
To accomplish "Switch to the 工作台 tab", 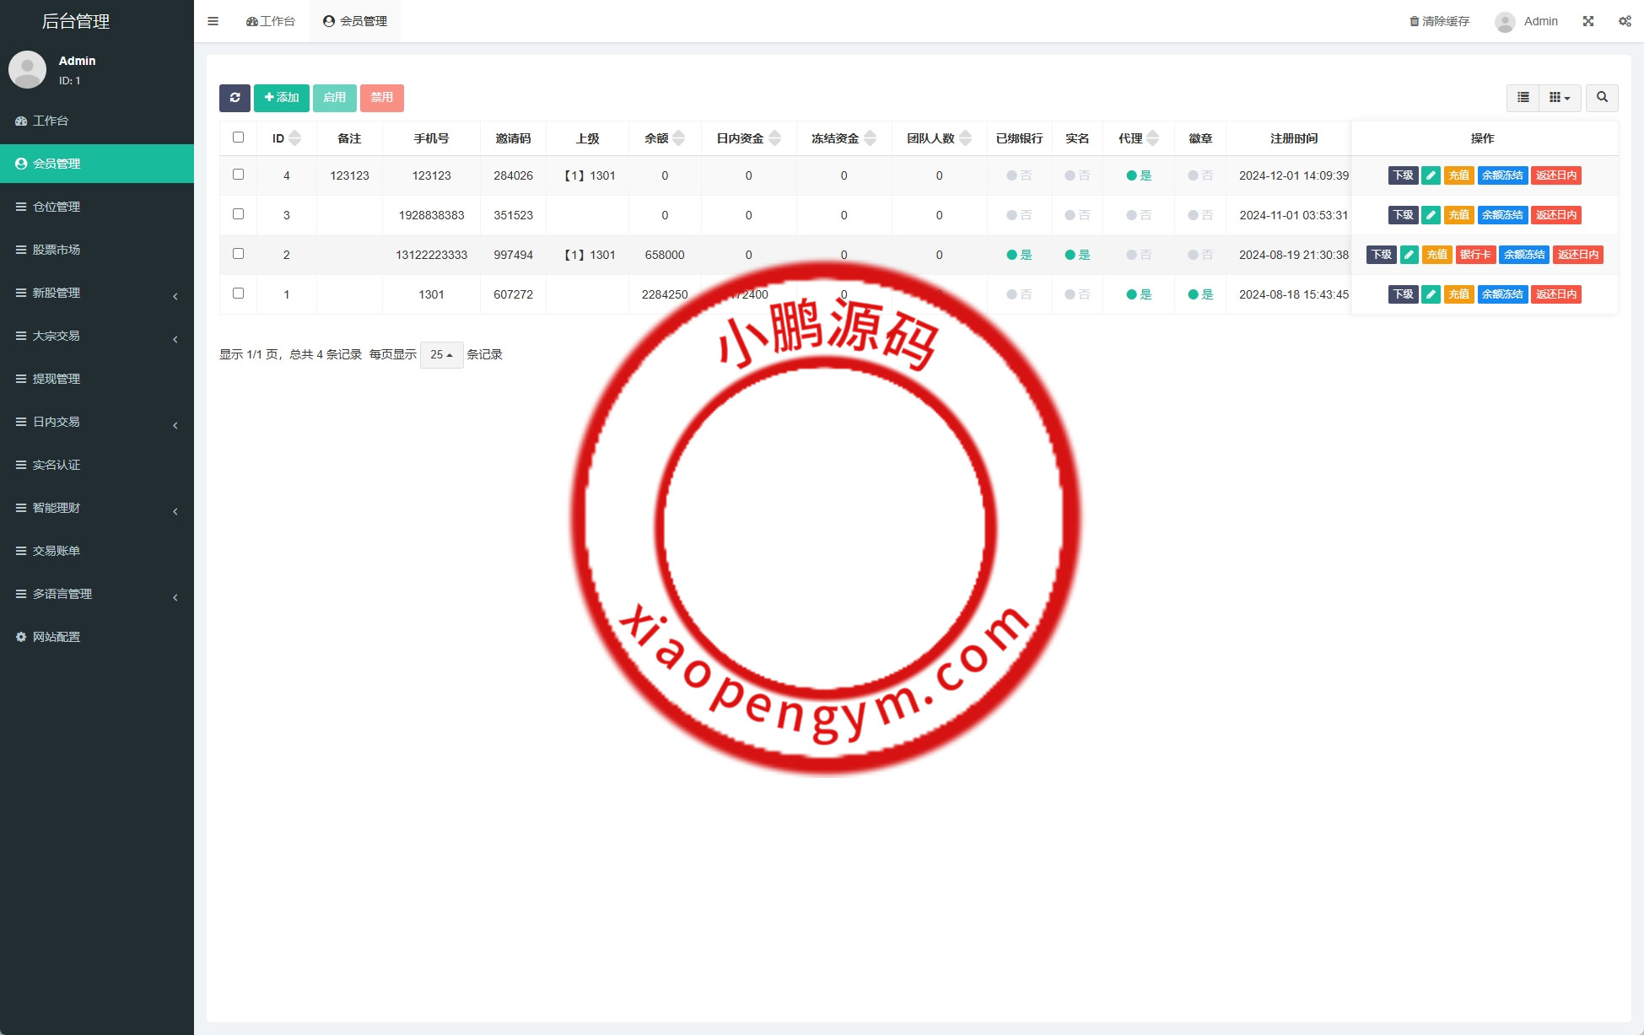I will 271,21.
